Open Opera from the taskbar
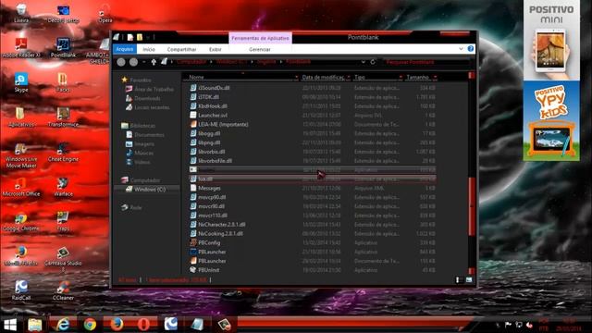 click(x=143, y=325)
